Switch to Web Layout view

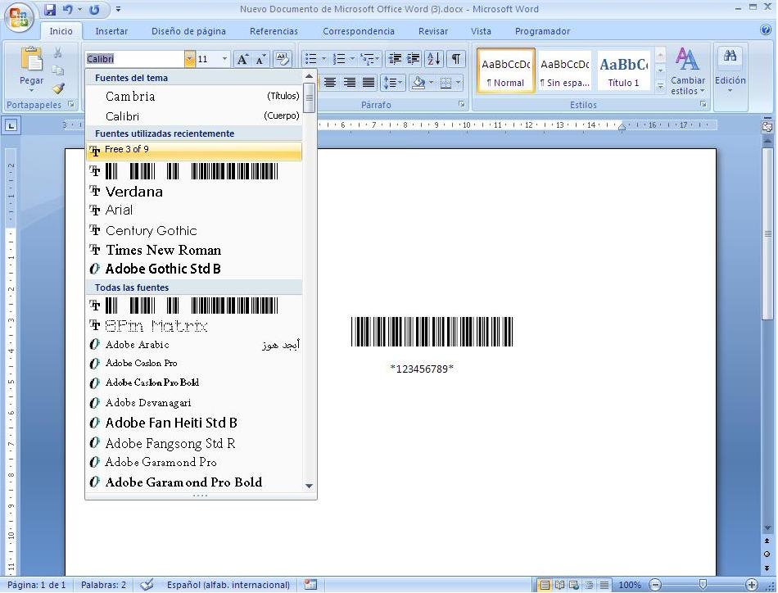[x=574, y=585]
